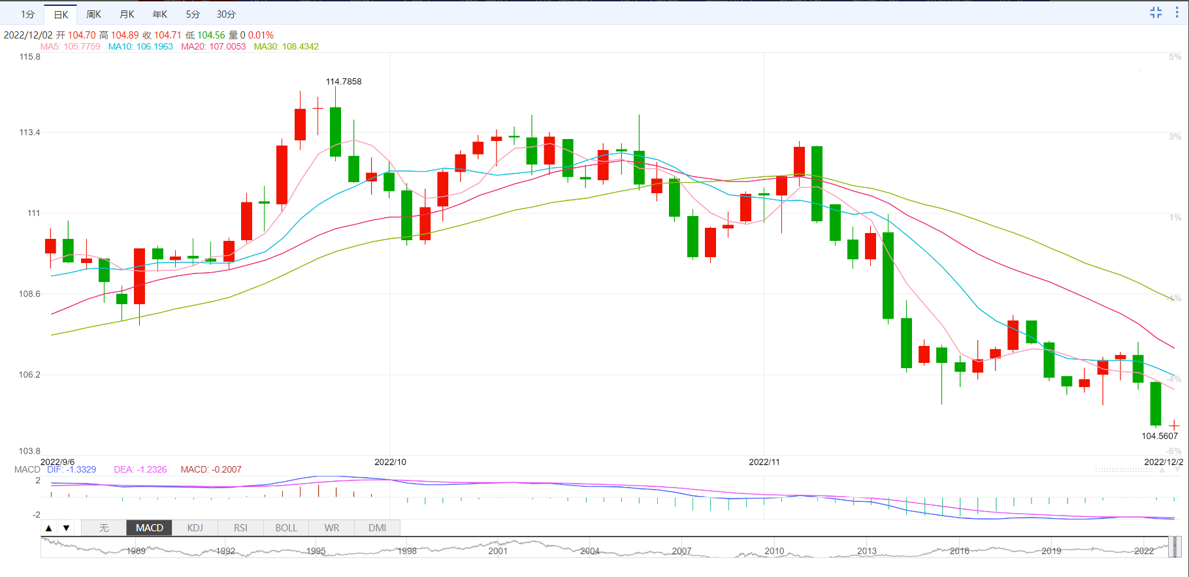Image resolution: width=1189 pixels, height=577 pixels.
Task: Show the KDJ indicator
Action: pyautogui.click(x=195, y=528)
